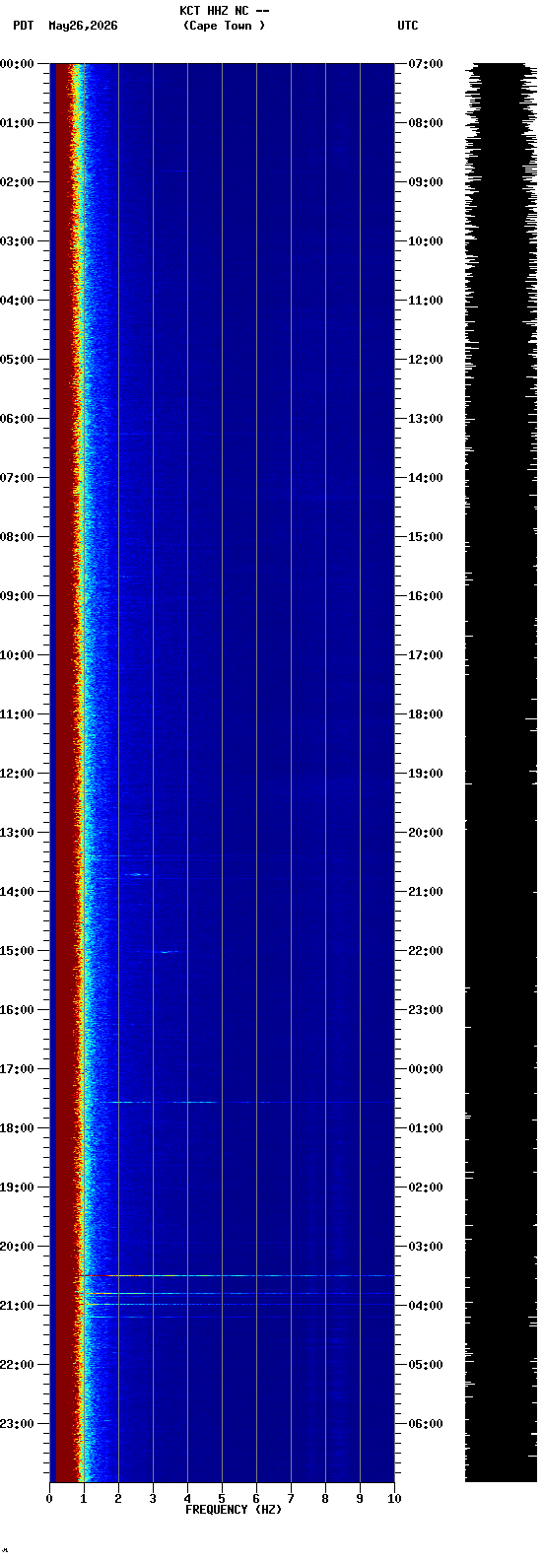Click the UTC '19:00' time label
Screen dimensions: 544x1561
click(x=426, y=774)
